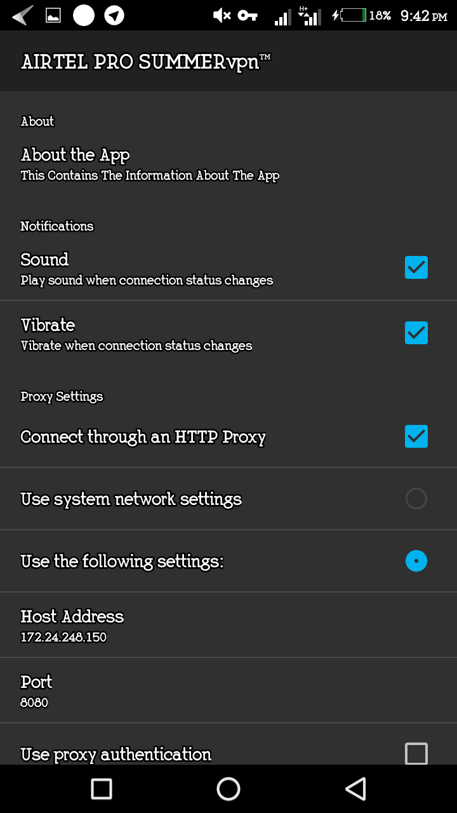
Task: Tap the Telegram notification icon
Action: click(x=114, y=15)
